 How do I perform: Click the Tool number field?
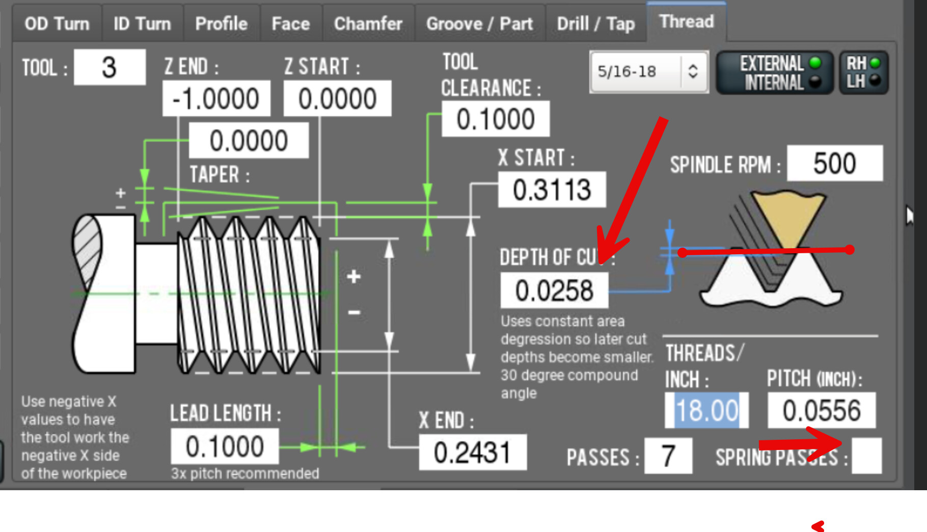click(x=110, y=67)
